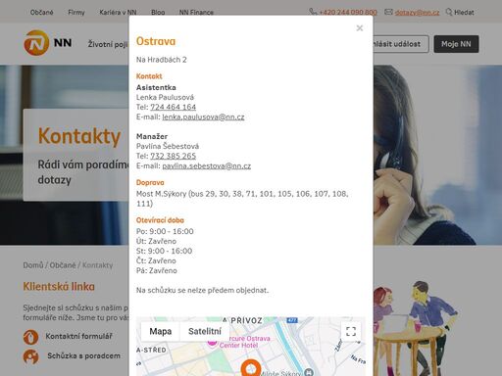Open the Firmy top menu

tap(76, 13)
